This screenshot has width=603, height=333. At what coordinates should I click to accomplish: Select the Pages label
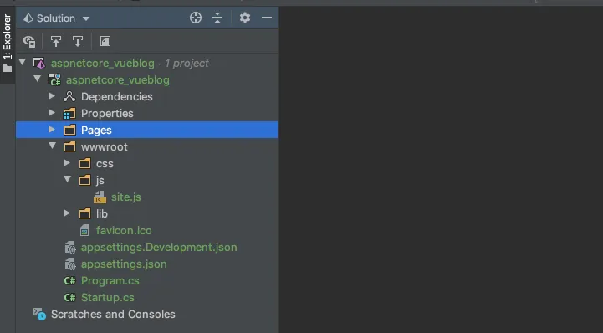[96, 130]
